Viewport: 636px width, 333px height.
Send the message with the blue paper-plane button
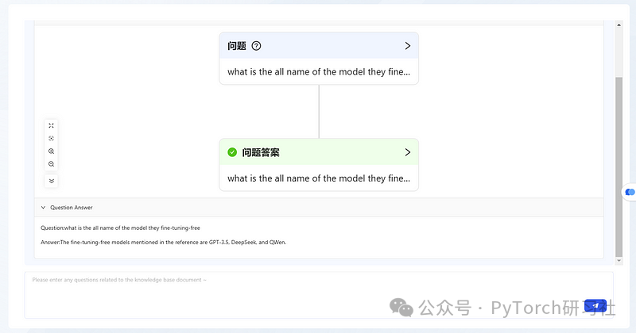[x=595, y=305]
